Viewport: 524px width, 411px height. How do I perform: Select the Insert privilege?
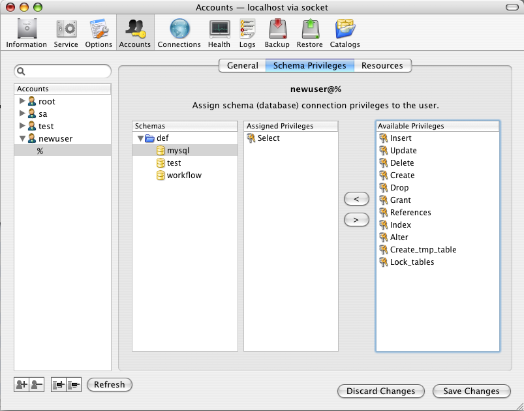click(401, 138)
